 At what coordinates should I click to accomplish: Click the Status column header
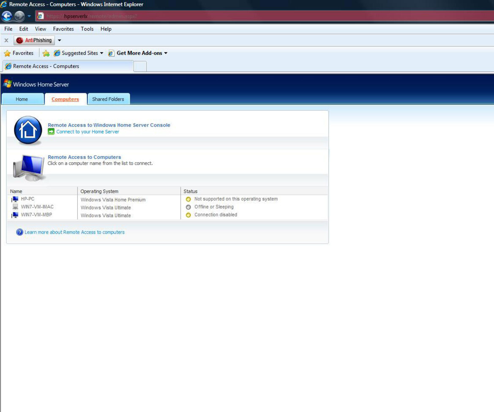(x=191, y=191)
